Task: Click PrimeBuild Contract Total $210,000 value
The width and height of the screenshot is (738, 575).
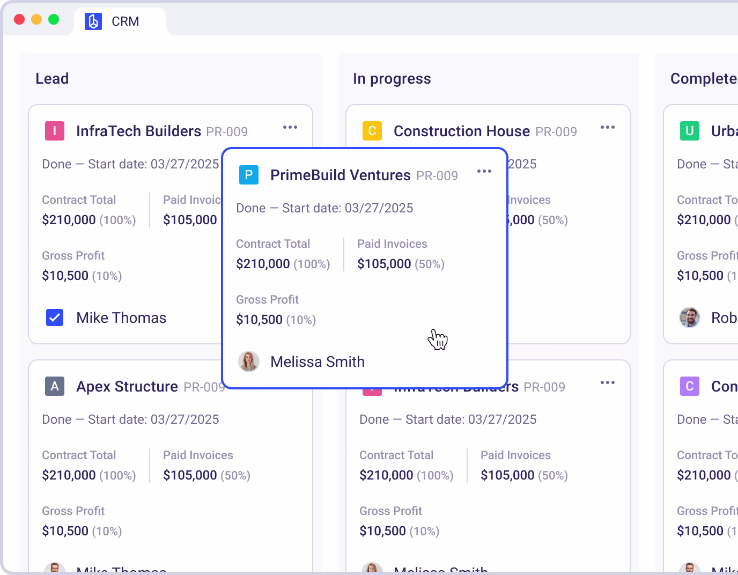Action: 263,264
